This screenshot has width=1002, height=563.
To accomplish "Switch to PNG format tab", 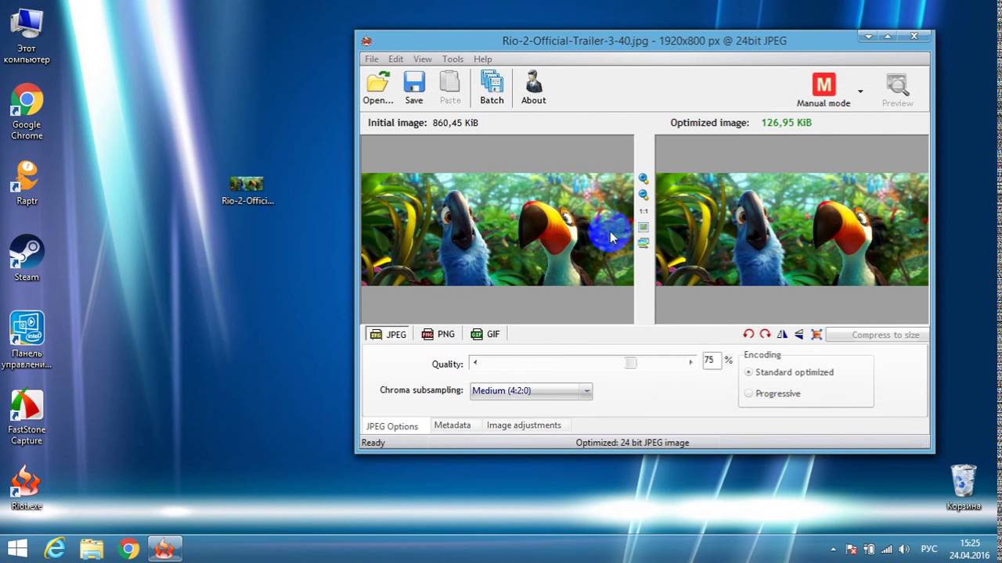I will coord(438,334).
